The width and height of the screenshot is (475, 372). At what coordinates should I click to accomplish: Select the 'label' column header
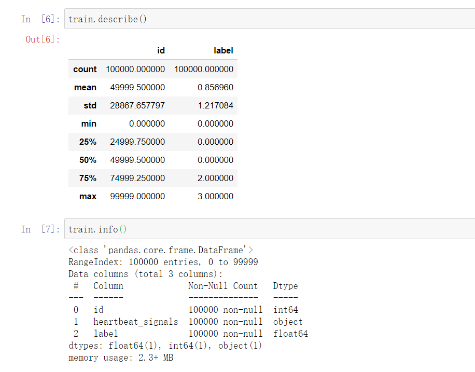pyautogui.click(x=223, y=51)
